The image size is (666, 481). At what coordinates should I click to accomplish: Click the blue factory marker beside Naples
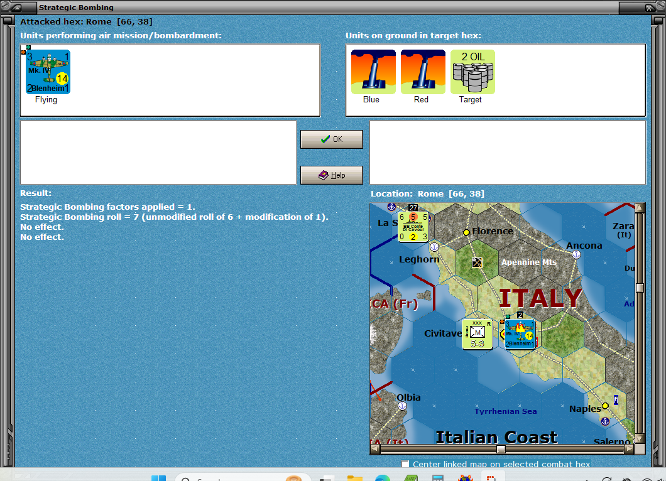coord(616,399)
